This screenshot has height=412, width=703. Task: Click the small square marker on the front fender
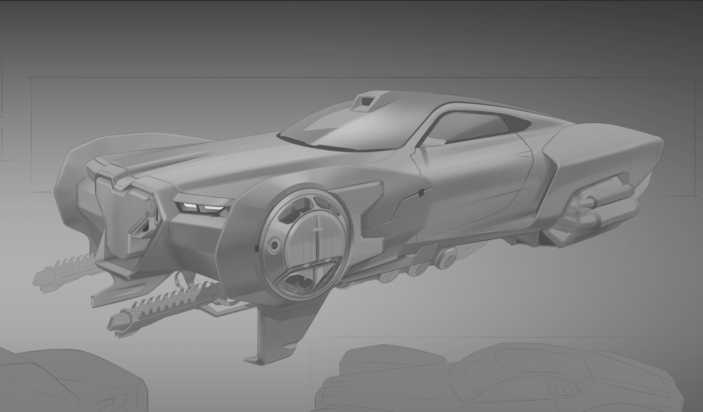(421, 191)
